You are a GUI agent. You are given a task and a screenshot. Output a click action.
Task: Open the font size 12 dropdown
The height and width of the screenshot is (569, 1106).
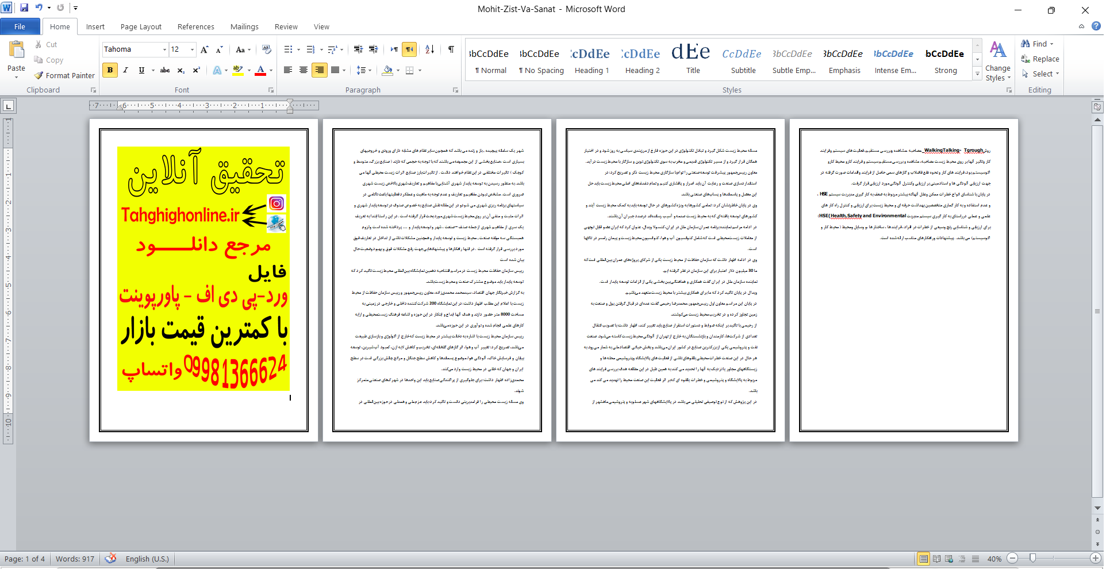(192, 49)
